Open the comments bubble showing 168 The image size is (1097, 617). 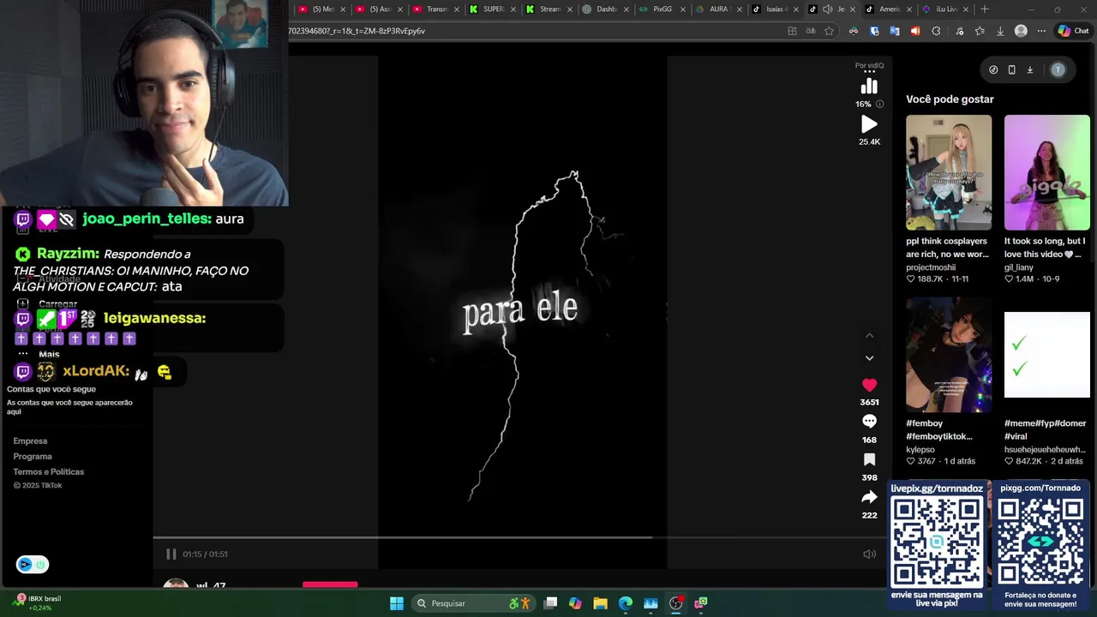click(x=869, y=422)
